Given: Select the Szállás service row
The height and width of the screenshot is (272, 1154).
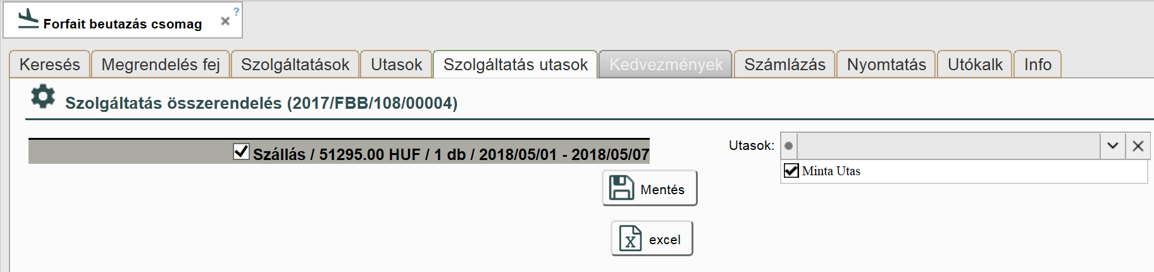Looking at the screenshot, I should (x=450, y=154).
